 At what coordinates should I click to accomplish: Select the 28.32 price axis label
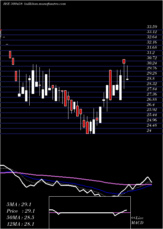click(x=152, y=84)
